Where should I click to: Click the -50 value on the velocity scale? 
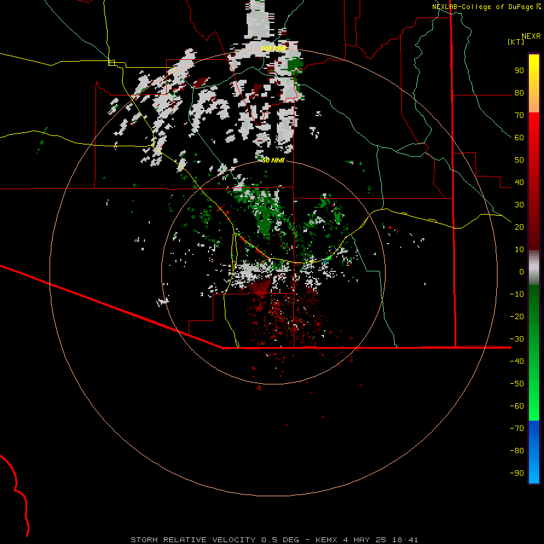tap(517, 383)
